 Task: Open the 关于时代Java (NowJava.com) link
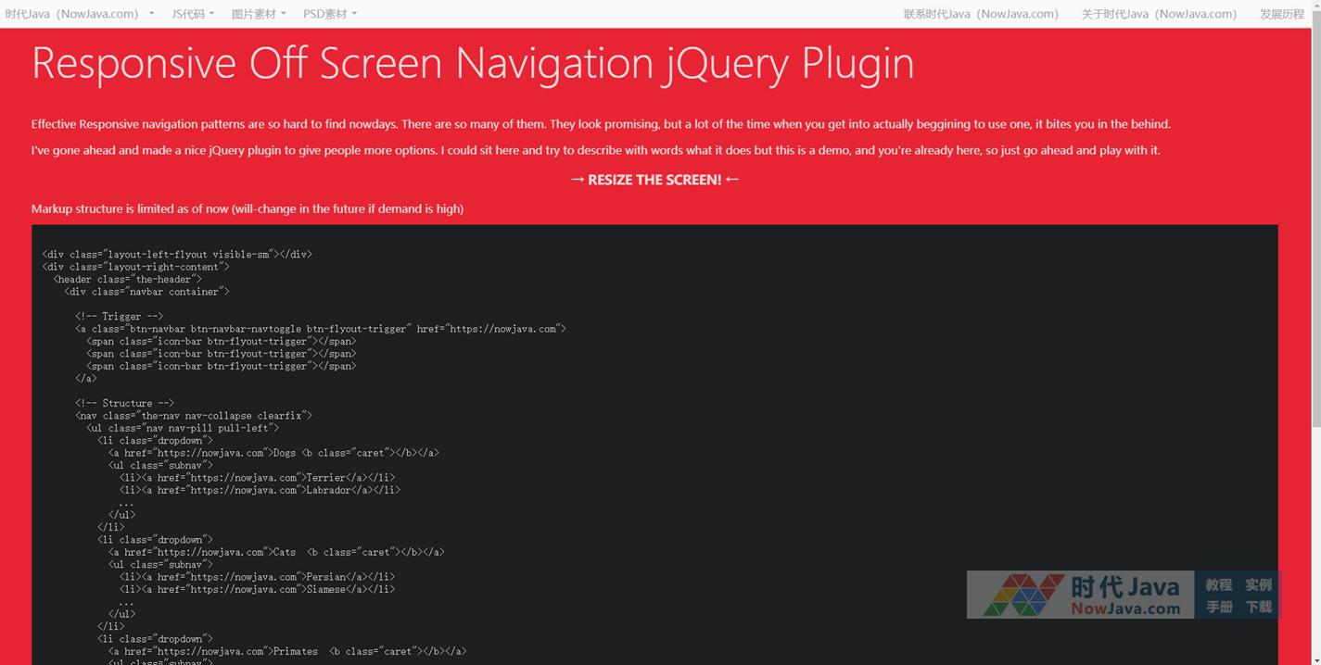(1158, 14)
